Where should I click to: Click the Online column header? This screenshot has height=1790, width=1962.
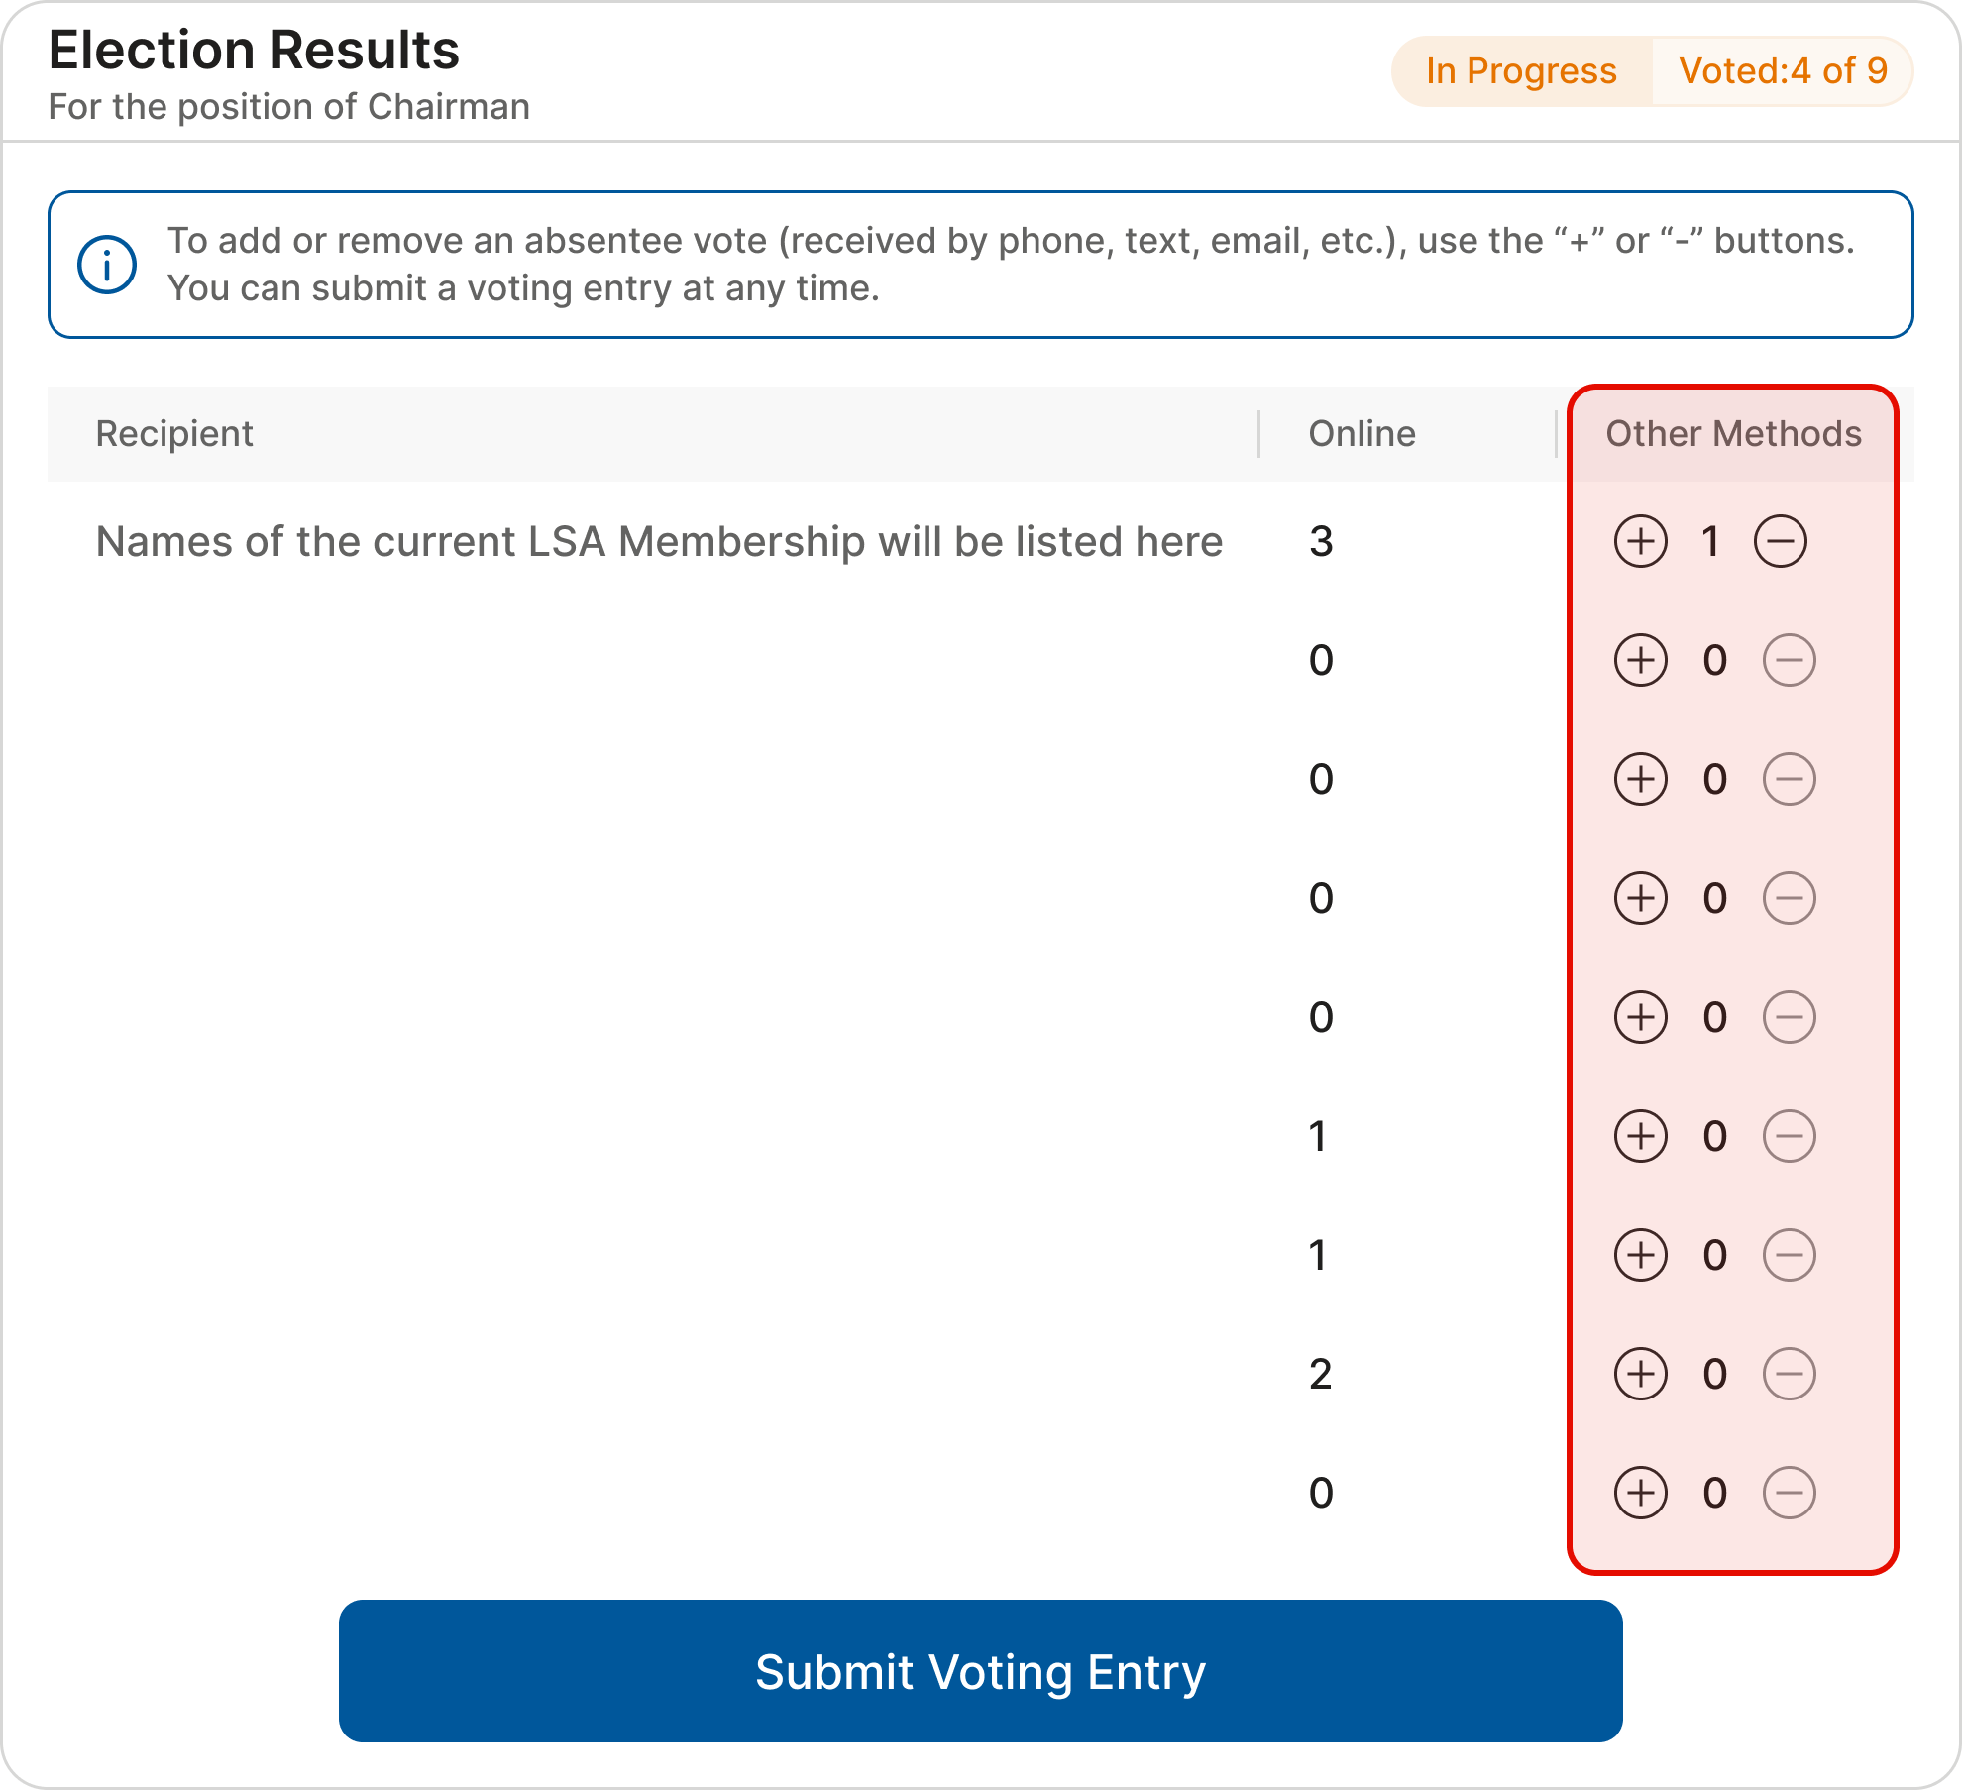tap(1362, 434)
